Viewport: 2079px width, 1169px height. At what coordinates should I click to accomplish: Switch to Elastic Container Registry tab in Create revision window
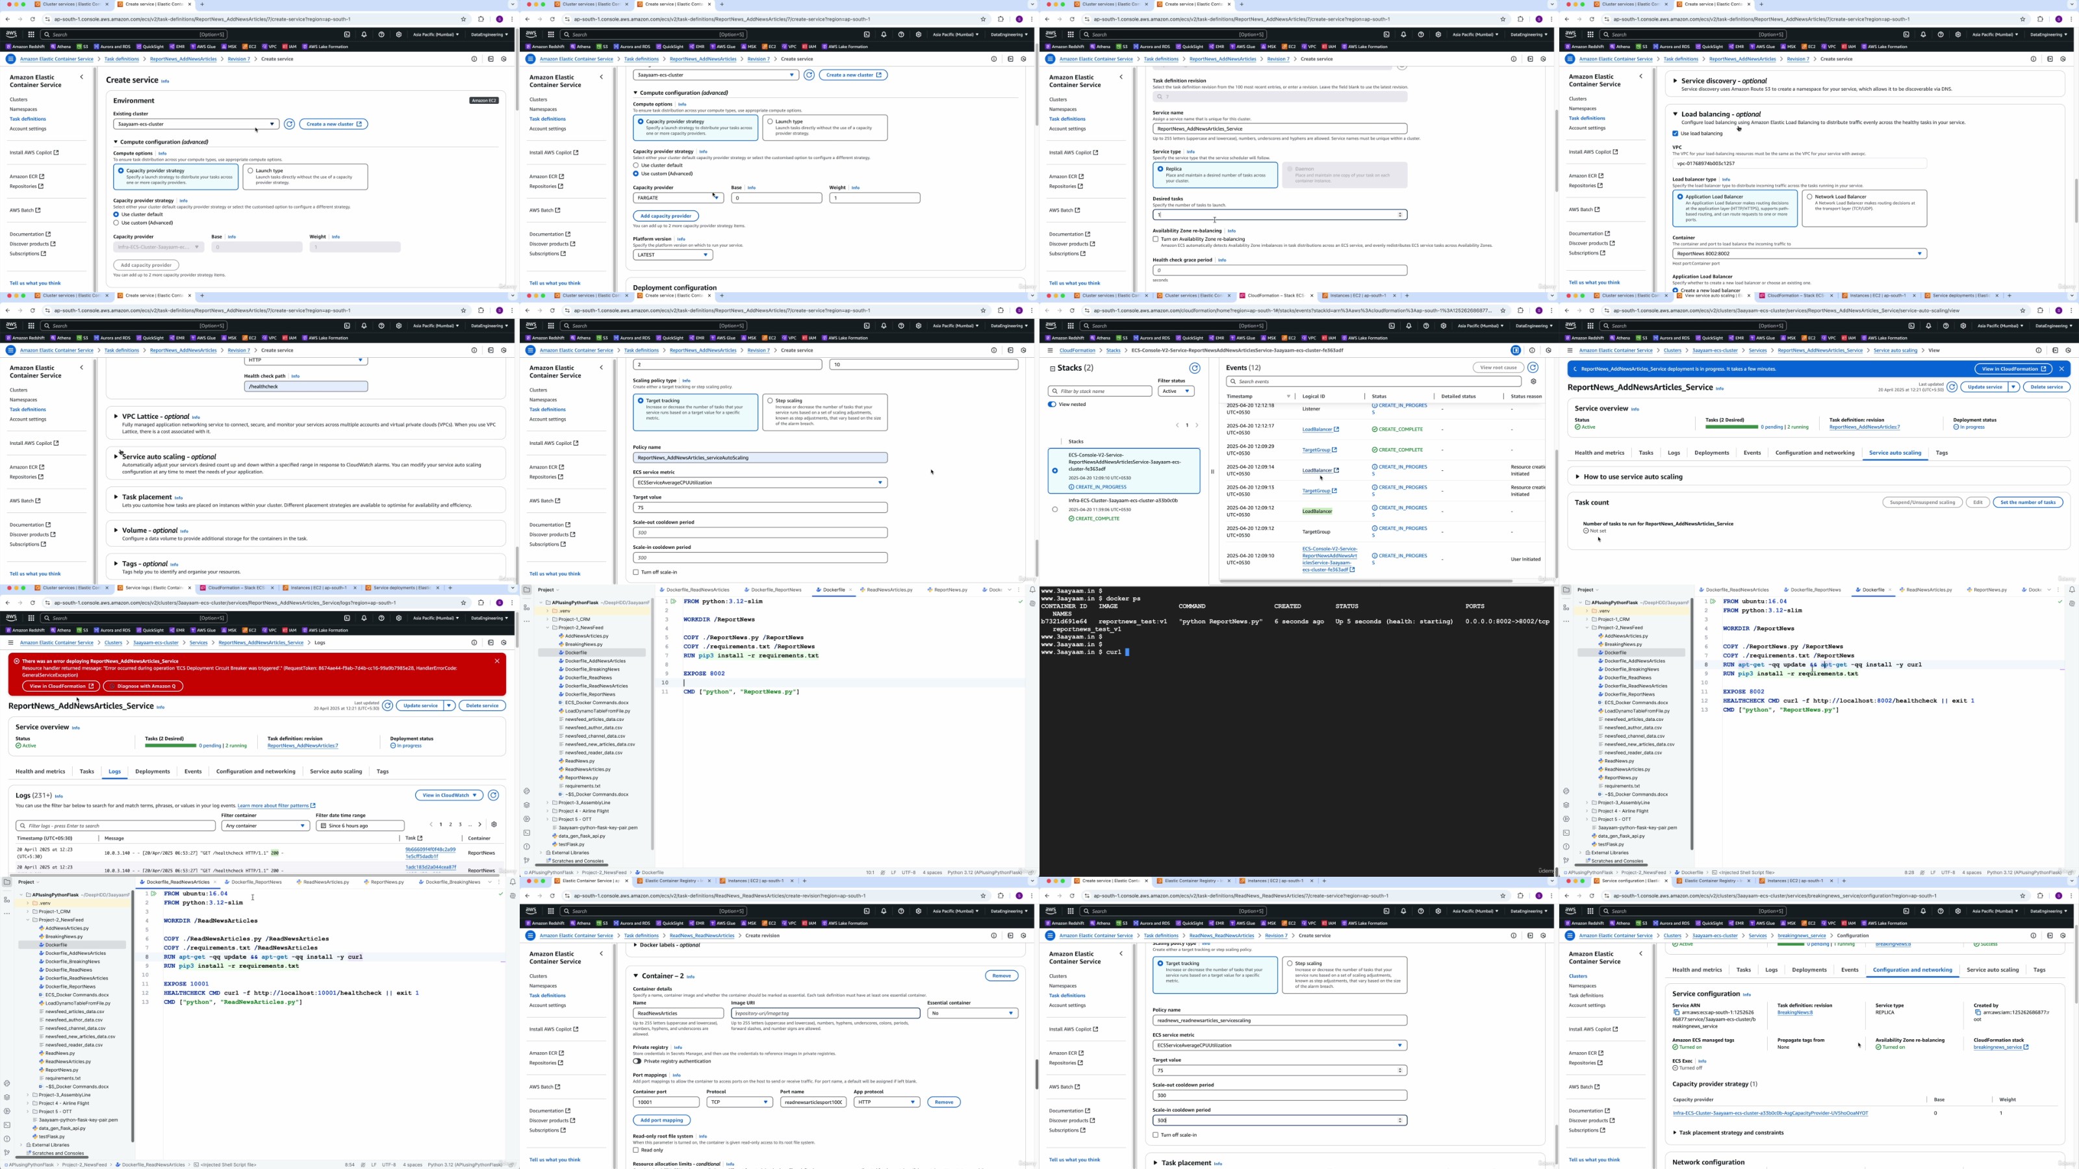click(x=675, y=881)
